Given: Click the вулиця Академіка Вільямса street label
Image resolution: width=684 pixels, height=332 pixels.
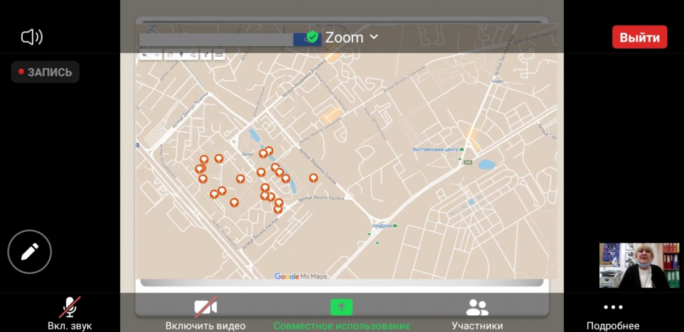Looking at the screenshot, I should (x=304, y=78).
